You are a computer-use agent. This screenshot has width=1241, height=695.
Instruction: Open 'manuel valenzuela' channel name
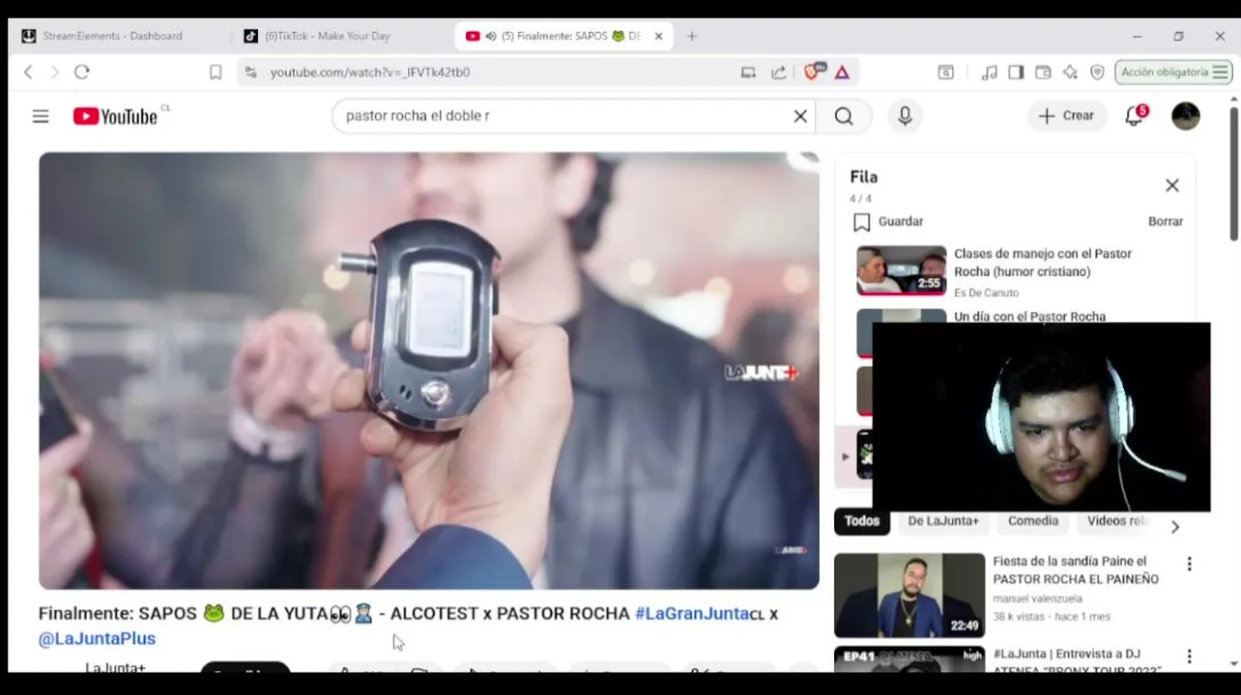tap(1038, 598)
